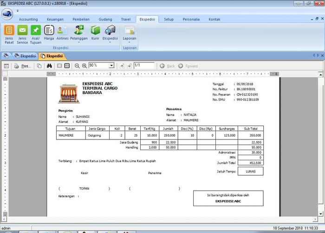325x233 pixels.
Task: Click the Jenis Service icon
Action: [x=22, y=33]
